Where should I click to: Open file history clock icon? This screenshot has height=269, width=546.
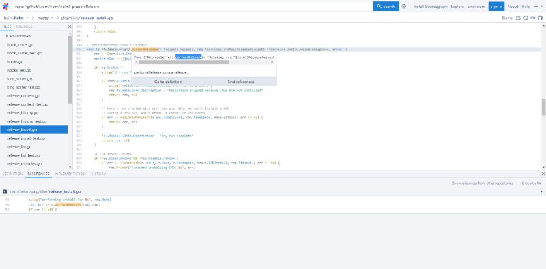[x=526, y=18]
